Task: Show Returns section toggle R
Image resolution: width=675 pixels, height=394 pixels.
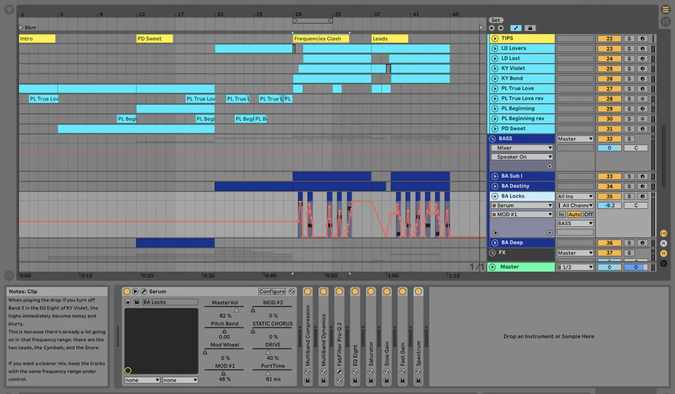Action: pos(664,243)
